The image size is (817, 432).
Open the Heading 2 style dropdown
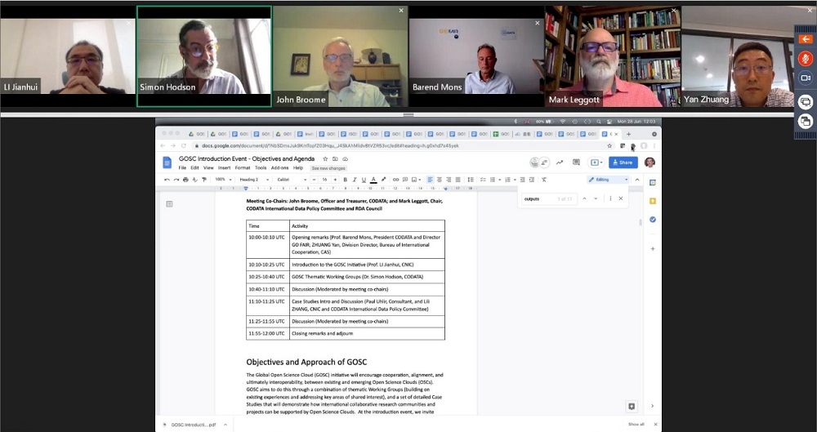pos(254,180)
